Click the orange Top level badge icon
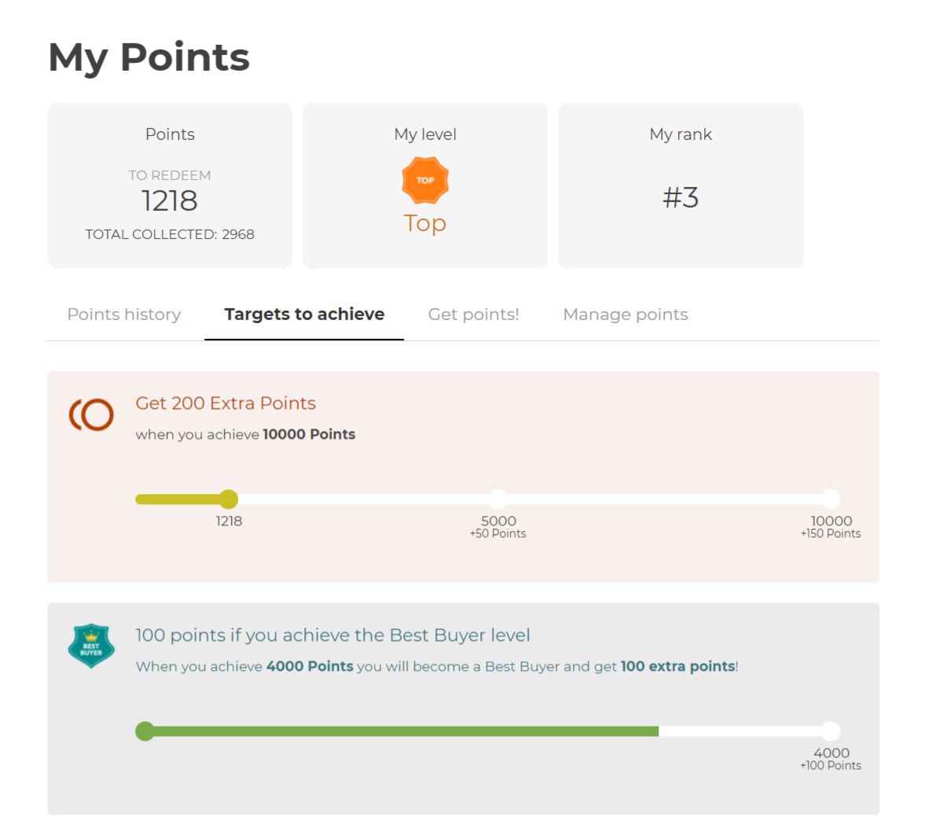925x832 pixels. pyautogui.click(x=425, y=180)
